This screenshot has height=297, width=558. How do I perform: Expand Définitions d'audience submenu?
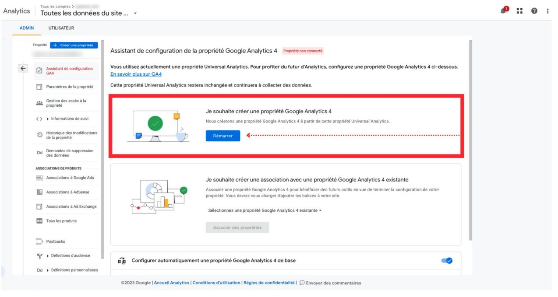pos(48,256)
